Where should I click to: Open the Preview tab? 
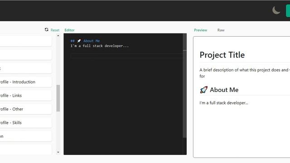tap(200, 30)
